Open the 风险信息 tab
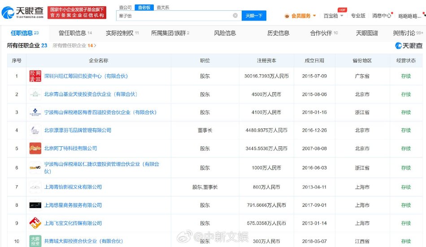Screen dimensions: 426x247 click(225, 33)
